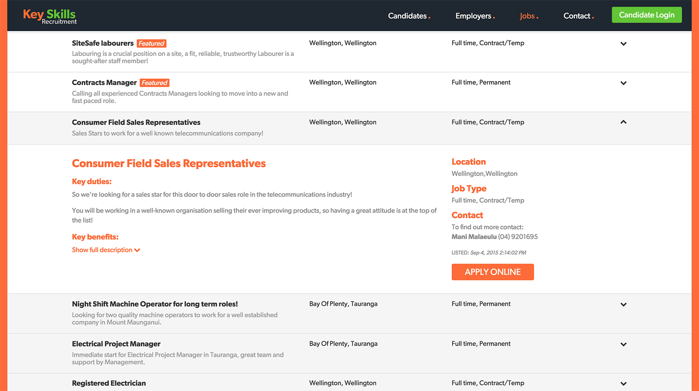Open the Candidates menu

[x=409, y=16]
